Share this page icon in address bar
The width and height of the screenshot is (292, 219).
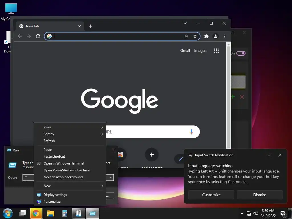[186, 36]
